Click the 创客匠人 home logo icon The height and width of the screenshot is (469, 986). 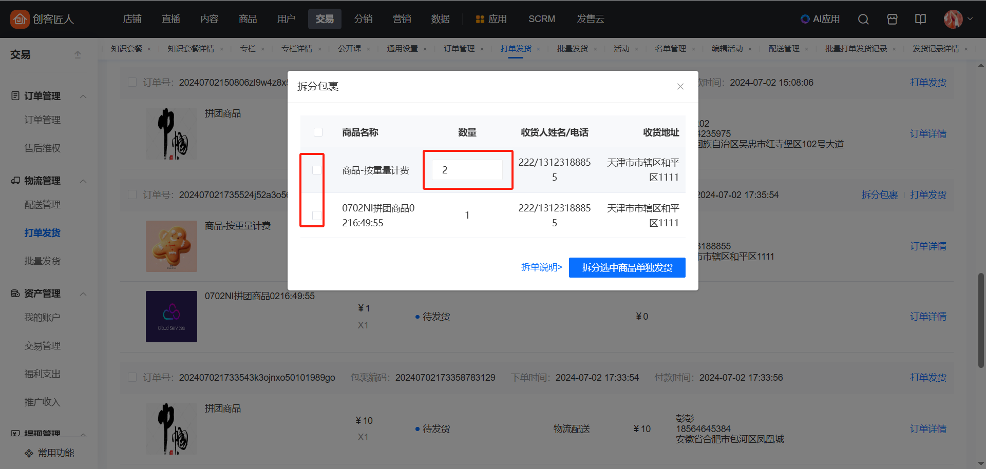[20, 19]
